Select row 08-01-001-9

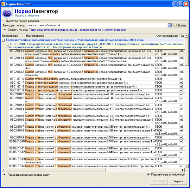coord(97,90)
